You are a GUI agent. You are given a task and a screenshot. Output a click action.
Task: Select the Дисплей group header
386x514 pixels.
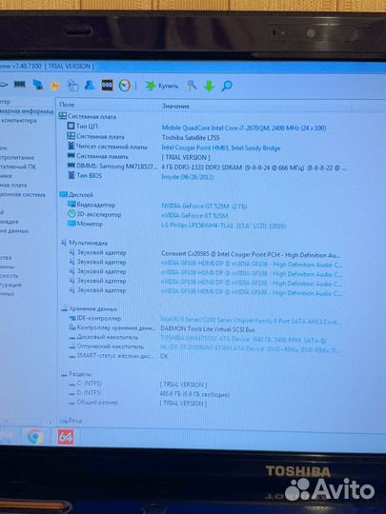pos(76,195)
